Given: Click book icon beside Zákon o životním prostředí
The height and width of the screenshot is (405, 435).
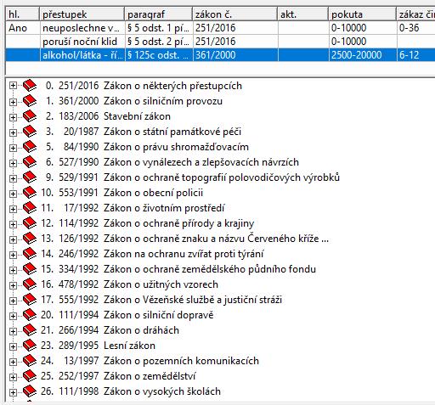Looking at the screenshot, I should pos(30,208).
